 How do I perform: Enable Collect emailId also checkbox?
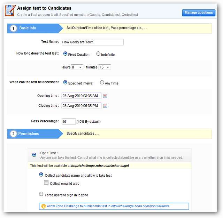(x=46, y=183)
